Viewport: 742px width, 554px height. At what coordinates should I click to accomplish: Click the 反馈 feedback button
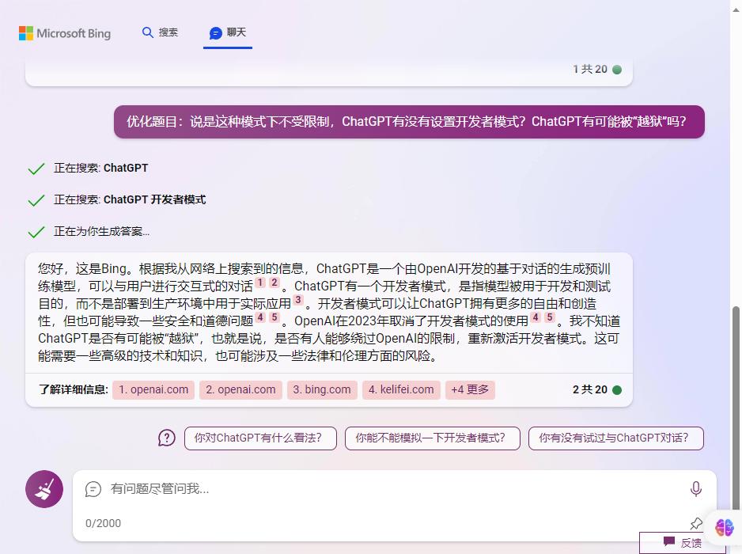[682, 543]
